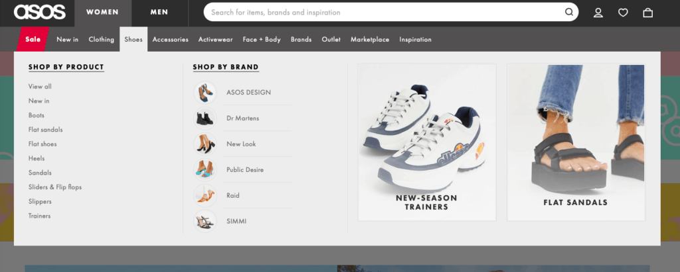
Task: Open the Sale menu item
Action: (33, 39)
